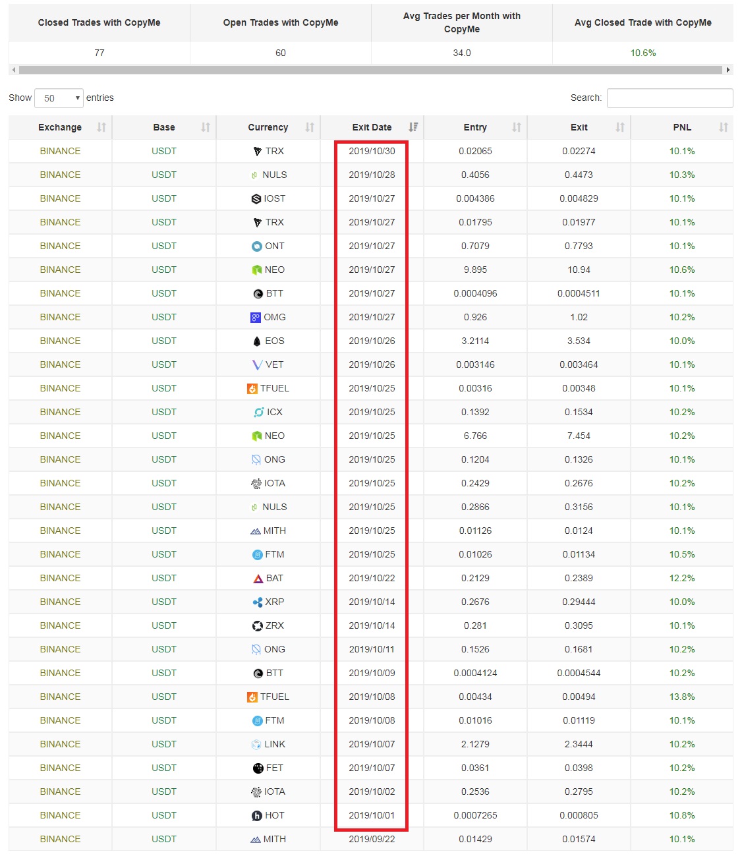Click the FET coin icon

[x=258, y=768]
